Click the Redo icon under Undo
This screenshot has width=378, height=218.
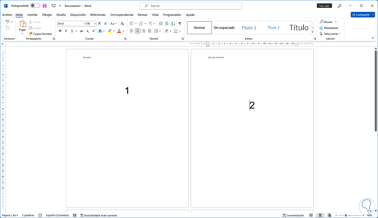[8, 28]
